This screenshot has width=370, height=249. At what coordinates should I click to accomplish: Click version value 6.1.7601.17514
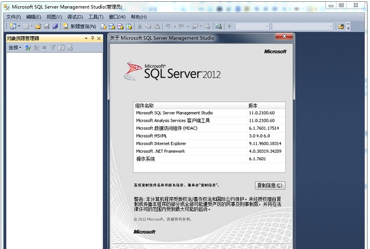tap(264, 128)
